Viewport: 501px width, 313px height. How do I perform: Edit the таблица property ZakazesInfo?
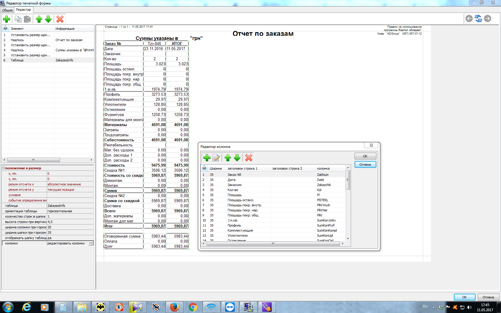click(70, 206)
